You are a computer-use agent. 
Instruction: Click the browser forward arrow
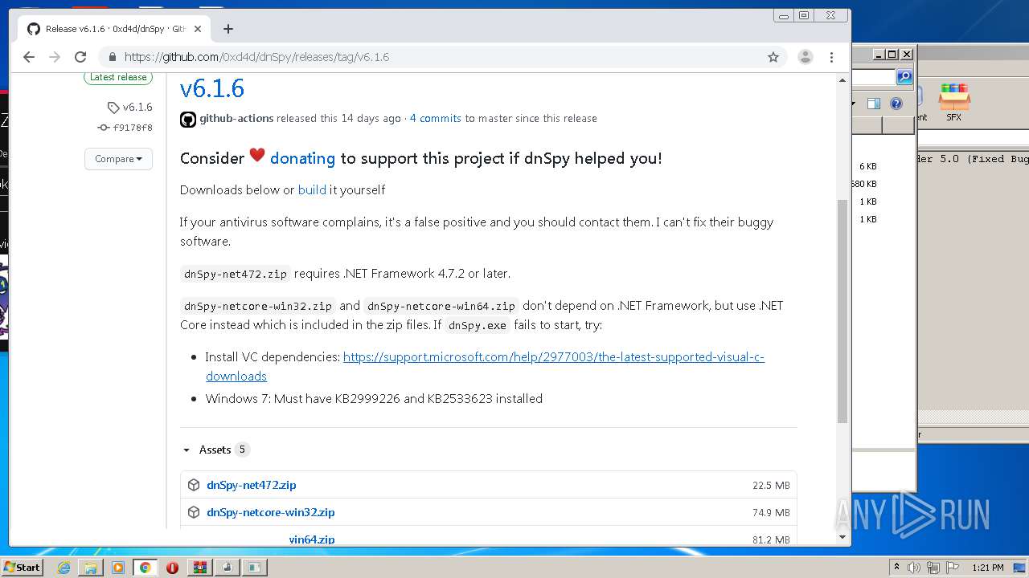(55, 57)
